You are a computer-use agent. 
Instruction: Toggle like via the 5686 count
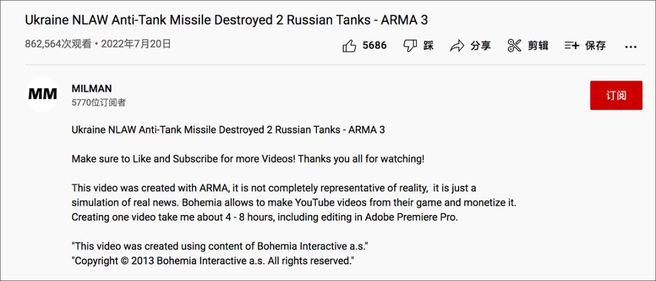pyautogui.click(x=374, y=46)
